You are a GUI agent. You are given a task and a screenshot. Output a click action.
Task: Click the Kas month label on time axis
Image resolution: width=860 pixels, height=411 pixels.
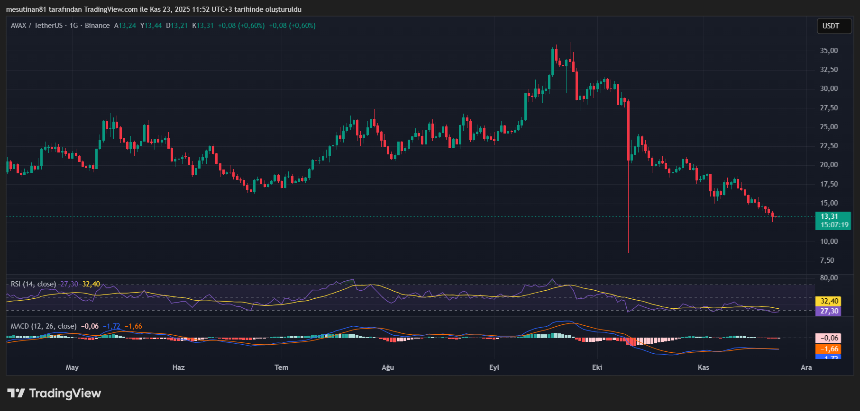click(703, 367)
